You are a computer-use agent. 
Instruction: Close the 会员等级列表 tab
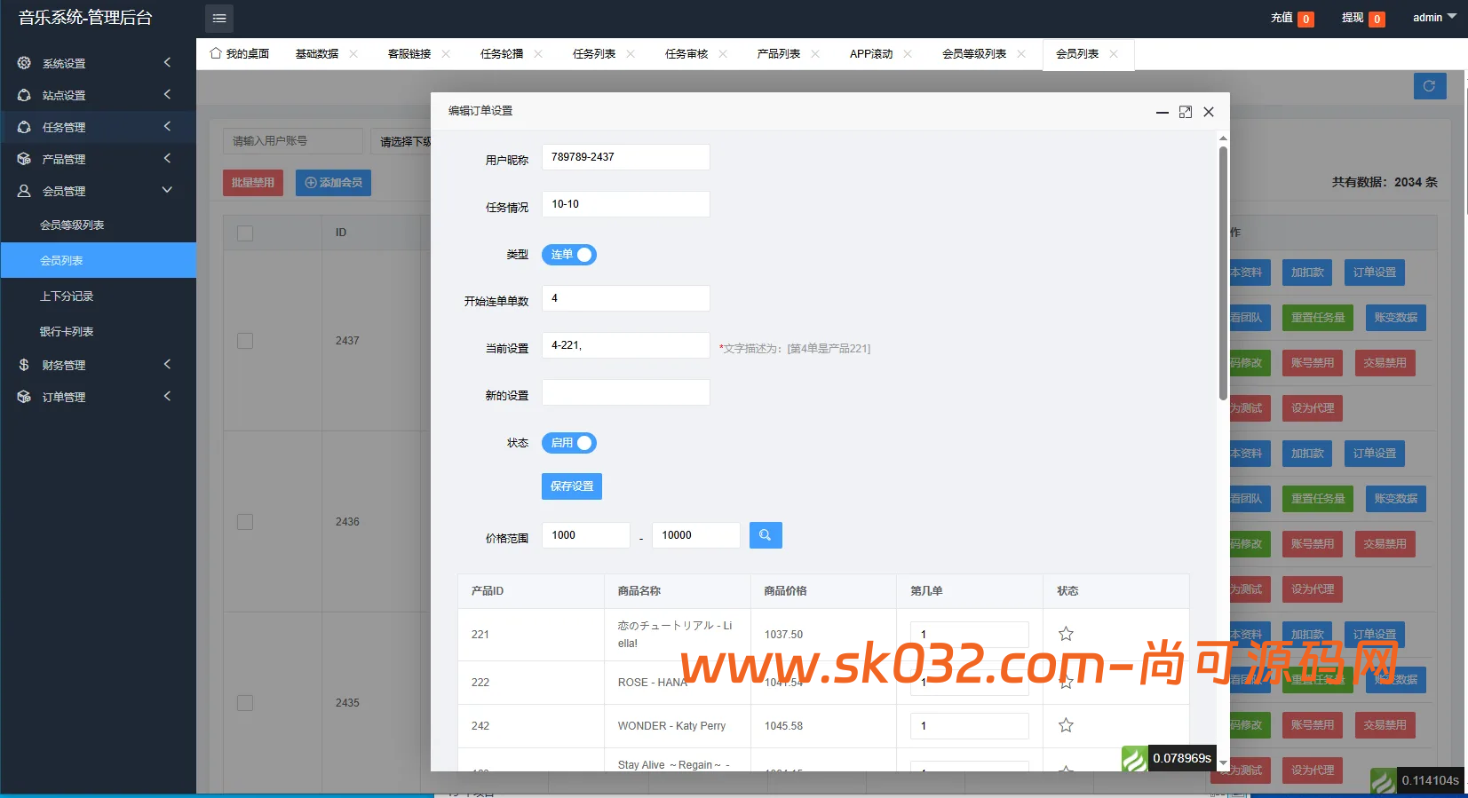coord(1021,54)
